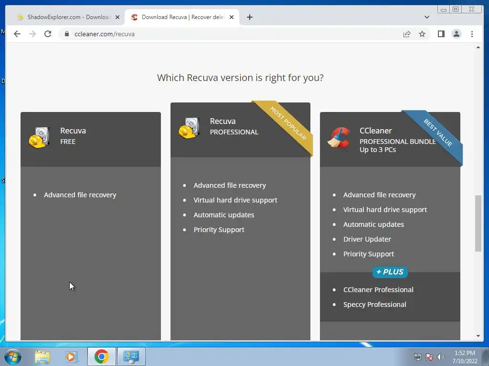Click the padlock site info icon
This screenshot has height=366, width=489.
tap(67, 34)
